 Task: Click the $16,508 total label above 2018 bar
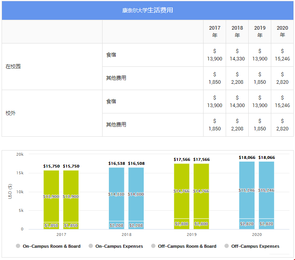coord(136,164)
